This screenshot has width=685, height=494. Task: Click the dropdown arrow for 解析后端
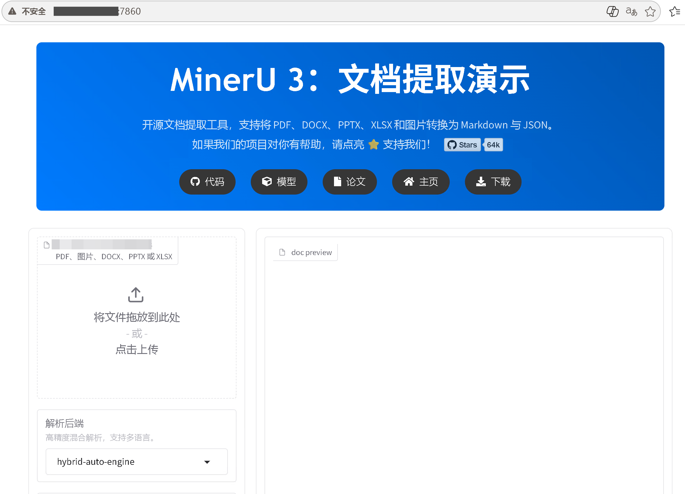207,462
